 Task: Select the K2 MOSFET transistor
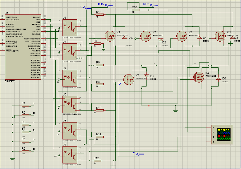pos(182,36)
